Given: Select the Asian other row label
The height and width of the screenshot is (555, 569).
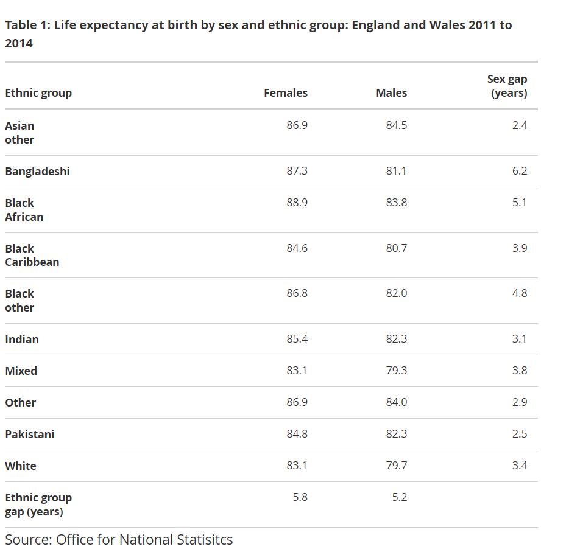Looking at the screenshot, I should (x=19, y=133).
